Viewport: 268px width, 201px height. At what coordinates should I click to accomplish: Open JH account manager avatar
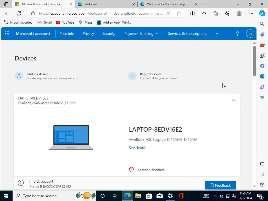(250, 34)
